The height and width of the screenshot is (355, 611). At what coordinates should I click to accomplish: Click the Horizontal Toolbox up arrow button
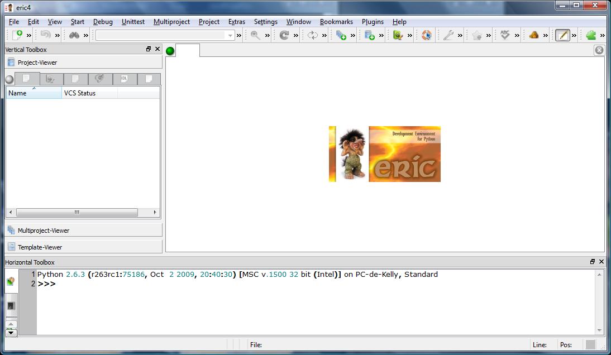click(11, 324)
